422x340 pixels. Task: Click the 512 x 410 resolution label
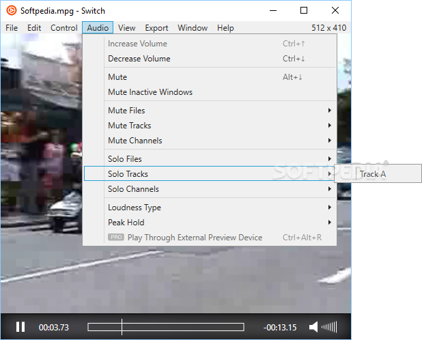pyautogui.click(x=328, y=28)
